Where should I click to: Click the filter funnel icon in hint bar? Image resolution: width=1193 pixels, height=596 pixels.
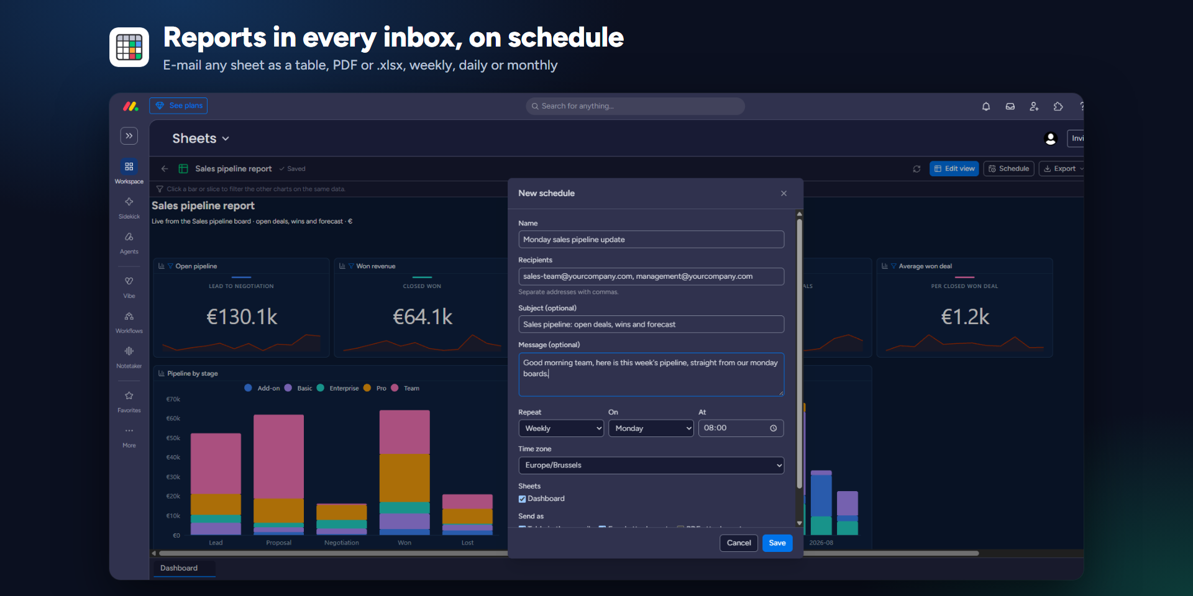(160, 189)
